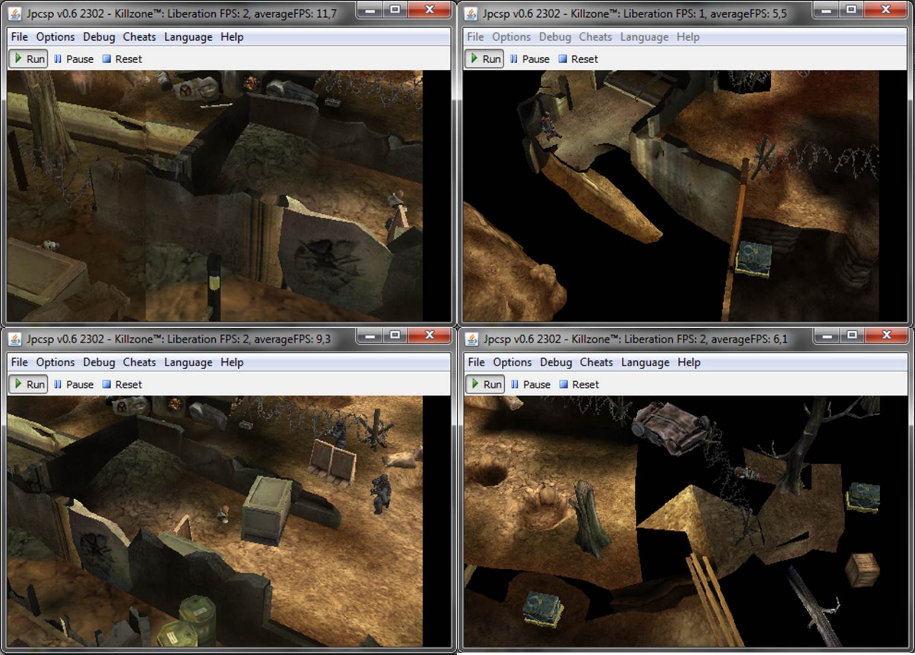Open Cheats menu in averageFPS 9,3 window
The height and width of the screenshot is (655, 915).
click(x=139, y=362)
